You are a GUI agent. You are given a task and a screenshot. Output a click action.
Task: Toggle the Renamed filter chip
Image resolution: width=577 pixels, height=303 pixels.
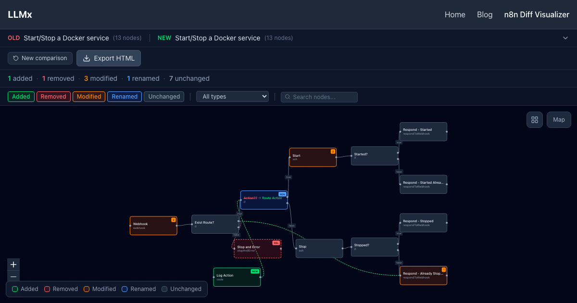(125, 97)
